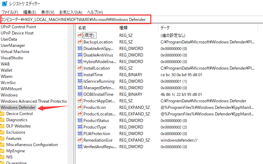Open the ヘルプ(H) menu
Viewport: 263px width, 164px height.
pos(95,12)
